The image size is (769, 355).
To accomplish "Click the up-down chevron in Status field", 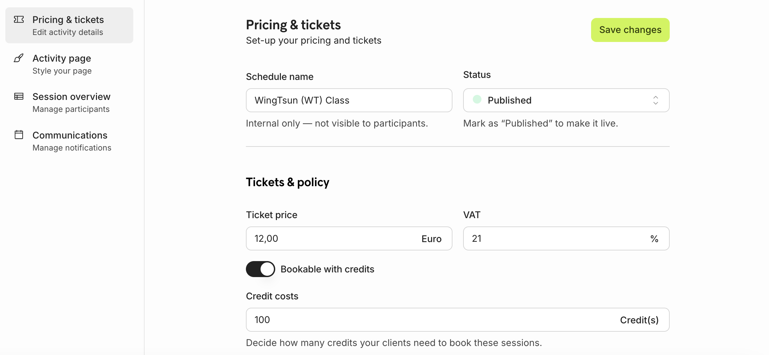I will (655, 100).
